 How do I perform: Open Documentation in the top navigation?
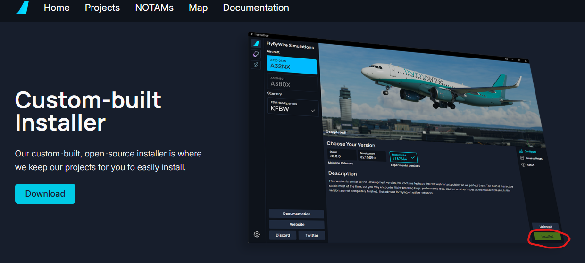(x=256, y=8)
